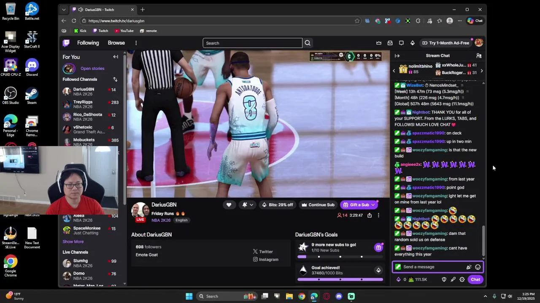Screen dimensions: 540x303
Task: Collapse the For You sidebar
Action: (x=116, y=57)
